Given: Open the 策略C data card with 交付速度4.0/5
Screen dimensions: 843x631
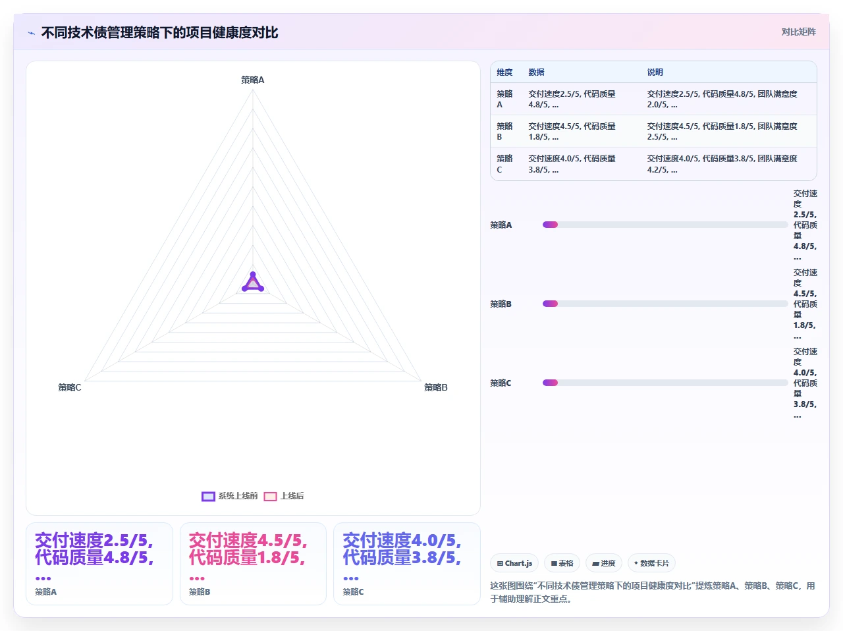Looking at the screenshot, I should (407, 564).
